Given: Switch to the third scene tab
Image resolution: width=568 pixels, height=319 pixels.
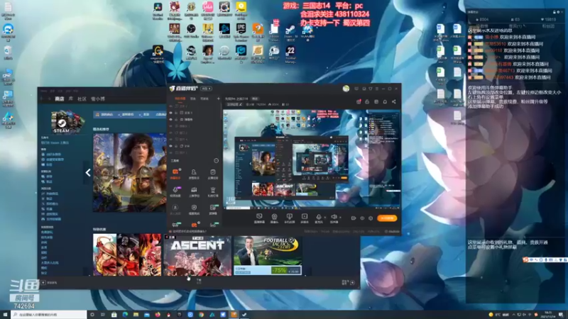Looking at the screenshot, I should pos(204,99).
